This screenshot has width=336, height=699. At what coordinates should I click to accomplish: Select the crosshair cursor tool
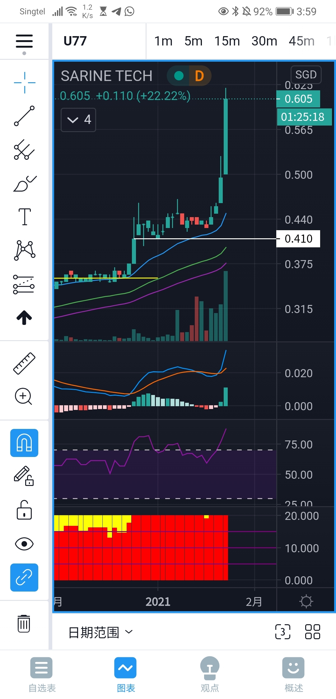point(25,83)
